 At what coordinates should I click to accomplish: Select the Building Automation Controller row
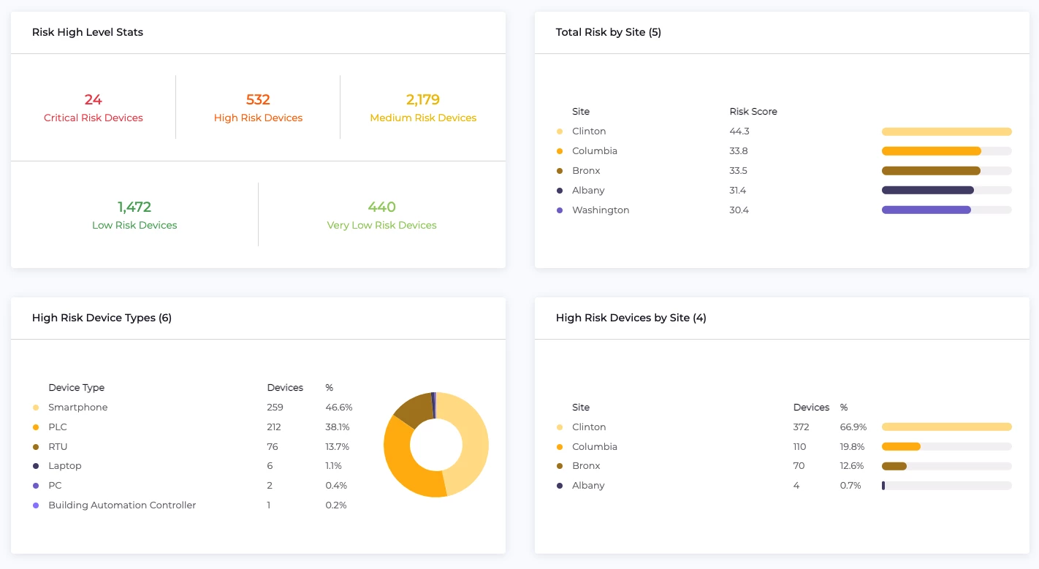click(122, 505)
